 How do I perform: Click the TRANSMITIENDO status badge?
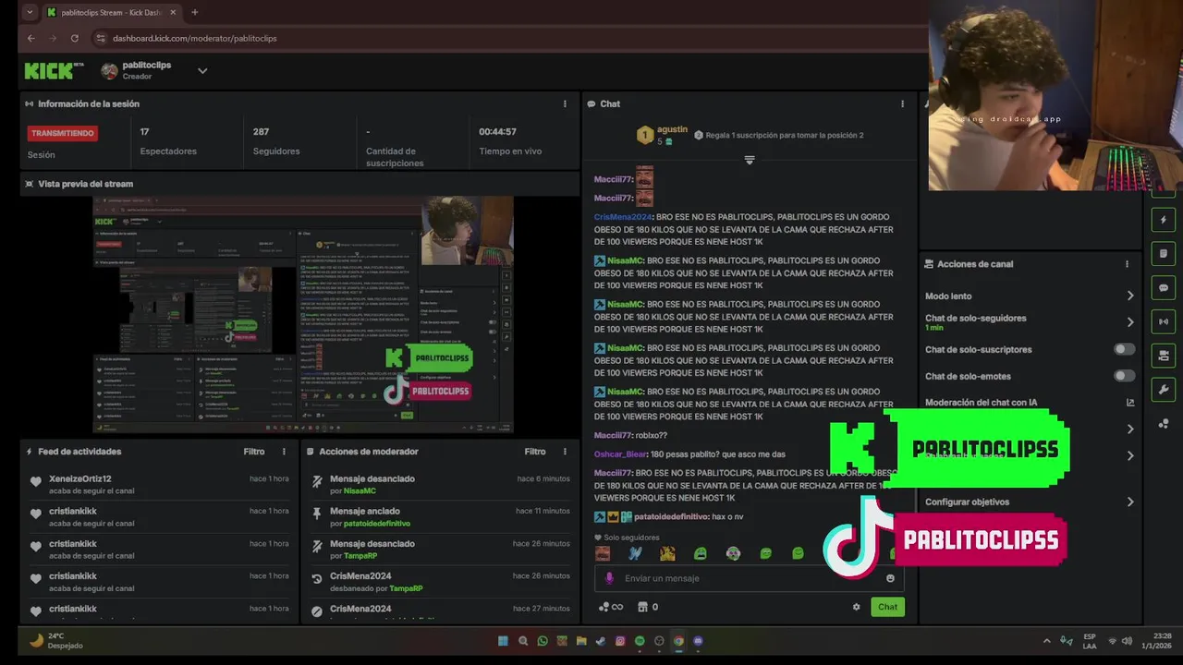[x=63, y=133]
